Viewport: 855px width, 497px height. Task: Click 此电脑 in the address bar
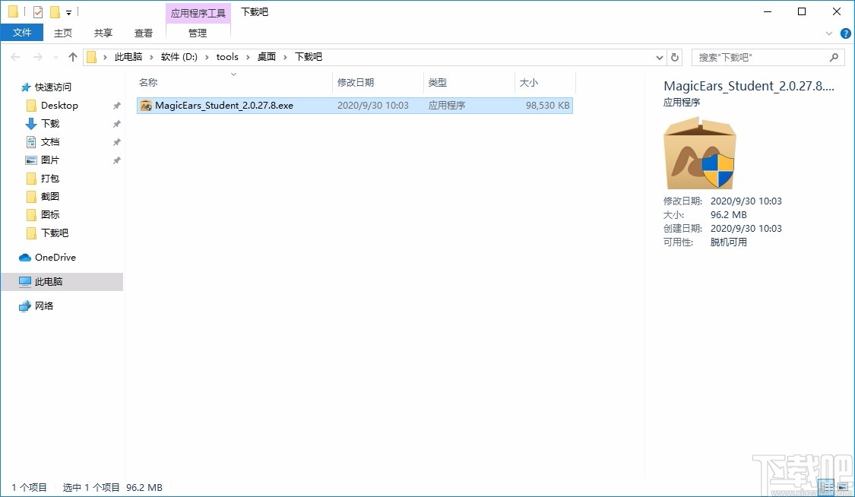(x=128, y=57)
